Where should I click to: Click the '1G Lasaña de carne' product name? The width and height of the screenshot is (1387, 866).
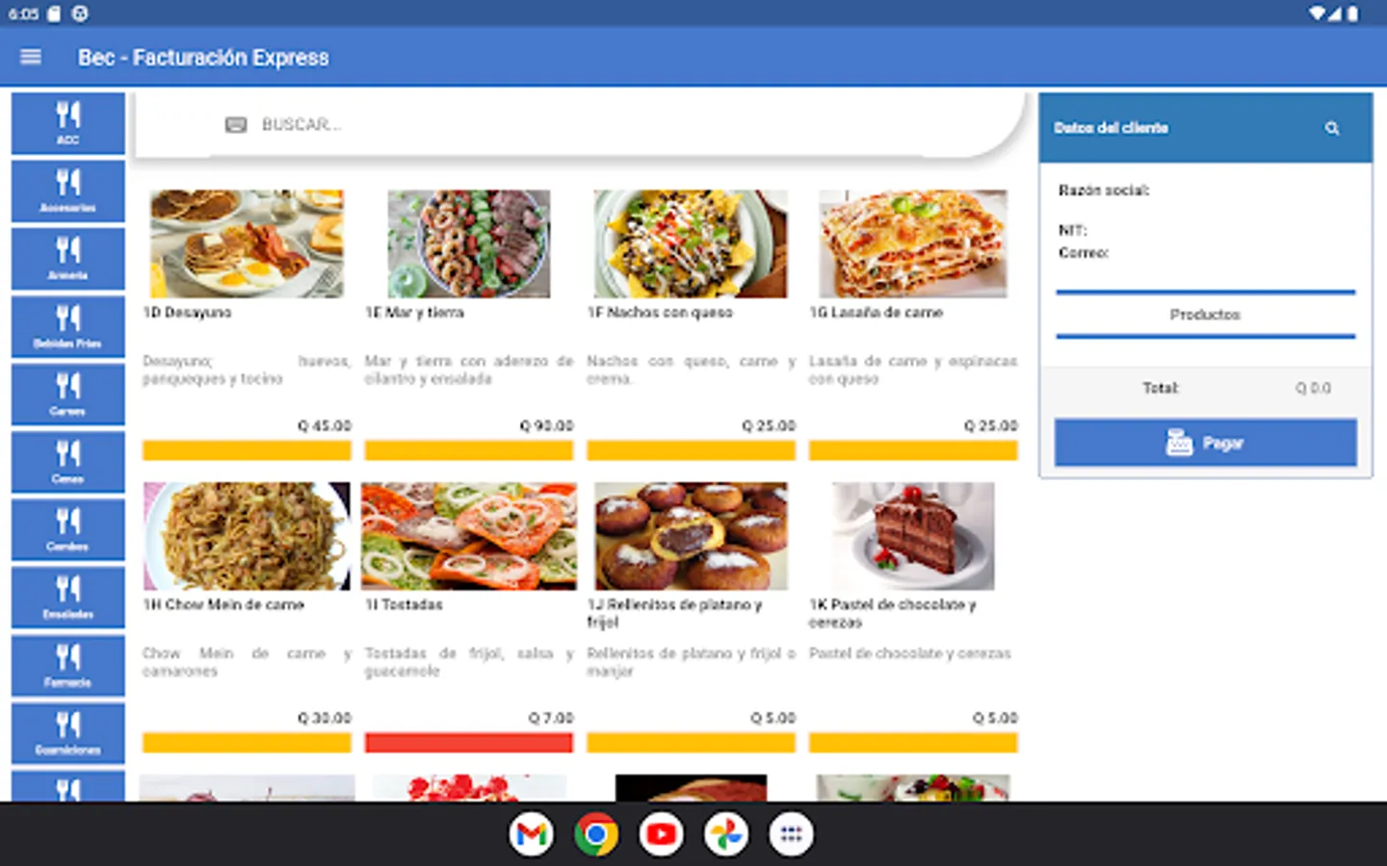(x=876, y=313)
